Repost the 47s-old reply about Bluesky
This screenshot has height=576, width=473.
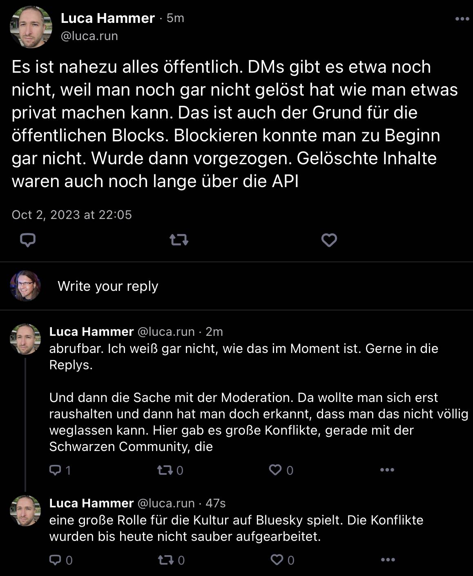(x=166, y=560)
